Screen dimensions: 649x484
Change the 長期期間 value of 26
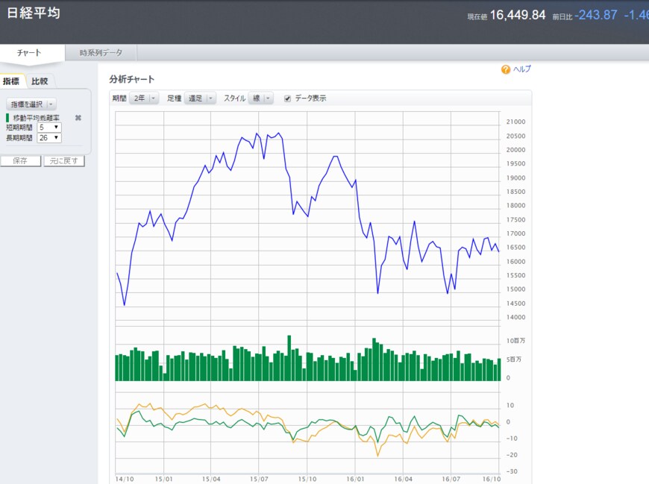pyautogui.click(x=49, y=137)
